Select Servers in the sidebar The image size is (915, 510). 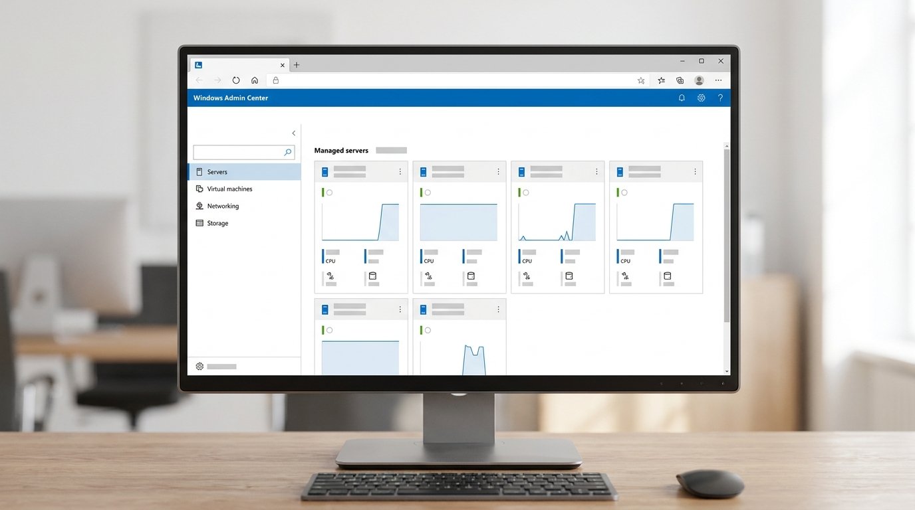point(245,172)
